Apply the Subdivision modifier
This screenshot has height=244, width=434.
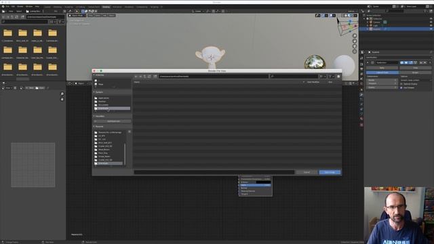tap(382, 68)
